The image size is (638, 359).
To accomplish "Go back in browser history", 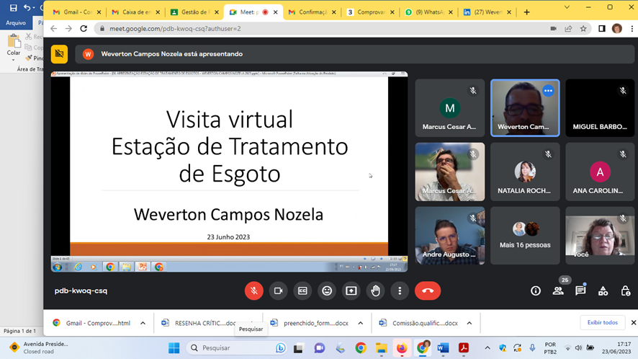I will point(54,29).
